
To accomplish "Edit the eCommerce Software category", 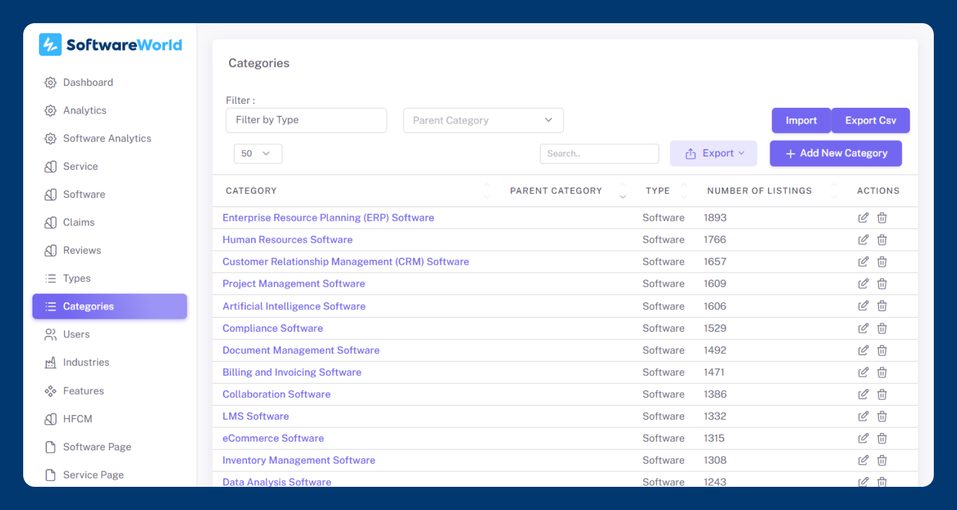I will [863, 438].
